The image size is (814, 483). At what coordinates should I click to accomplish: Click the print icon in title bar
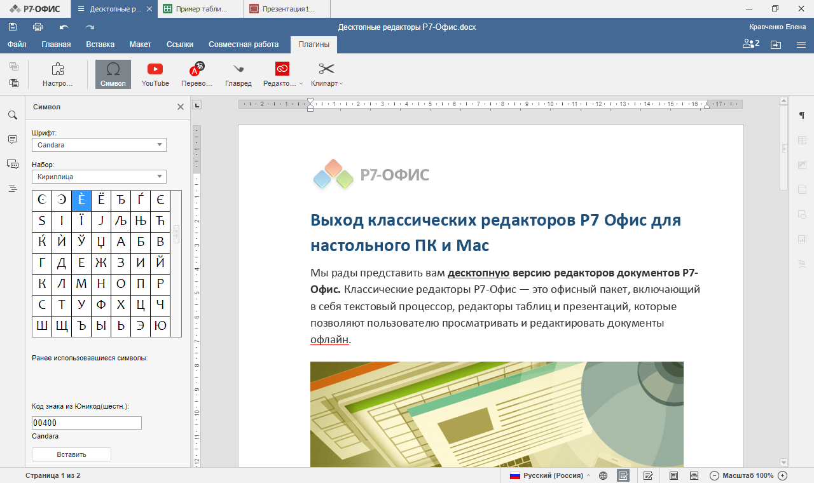[x=38, y=27]
